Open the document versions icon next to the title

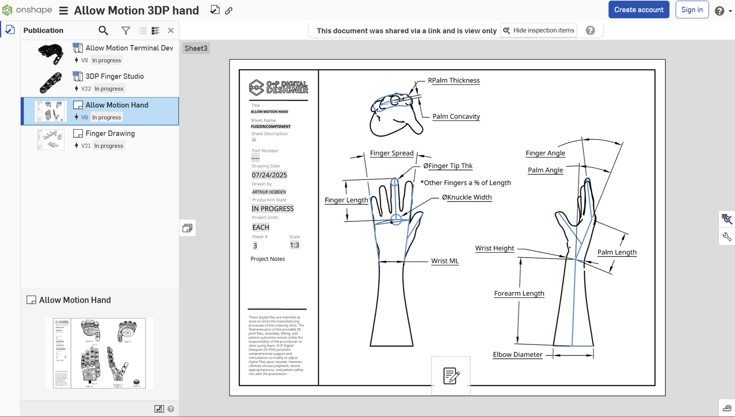(x=214, y=10)
